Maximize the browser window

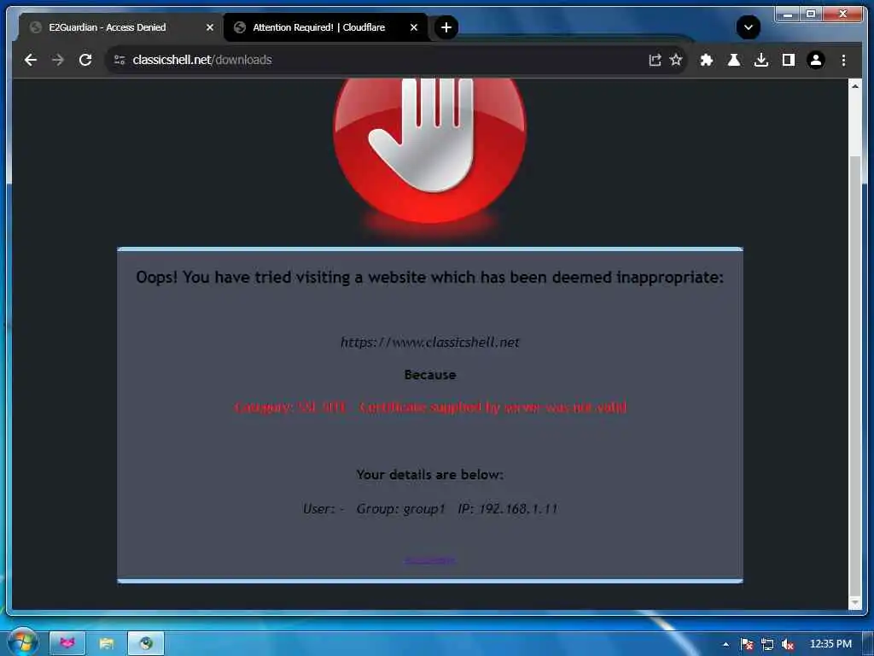811,14
